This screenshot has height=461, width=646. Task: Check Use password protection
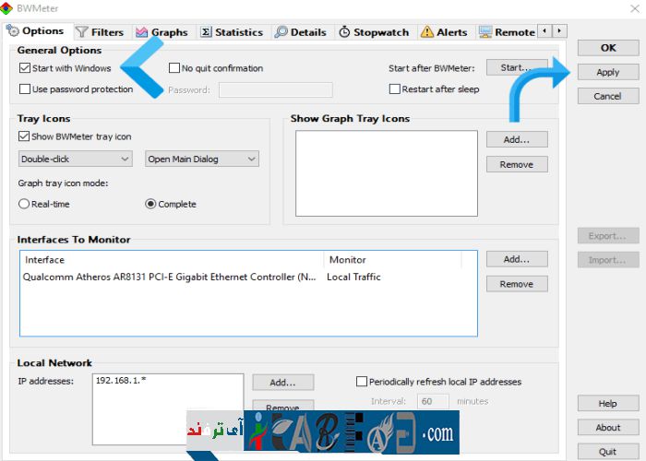coord(24,89)
